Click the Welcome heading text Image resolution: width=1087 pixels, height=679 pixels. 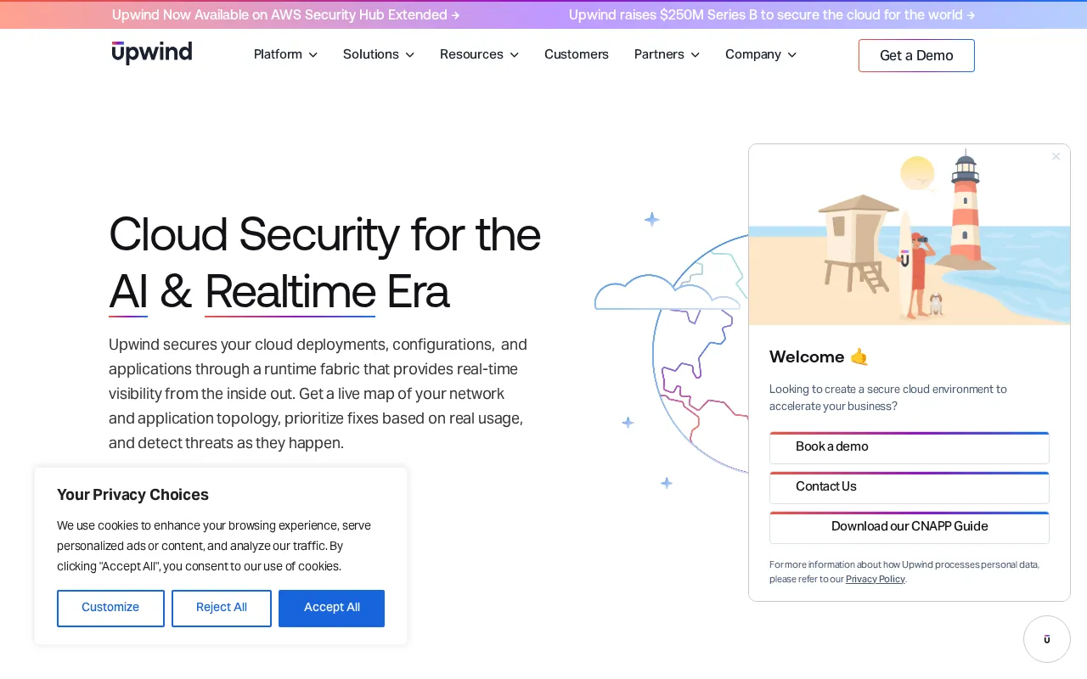pyautogui.click(x=819, y=356)
